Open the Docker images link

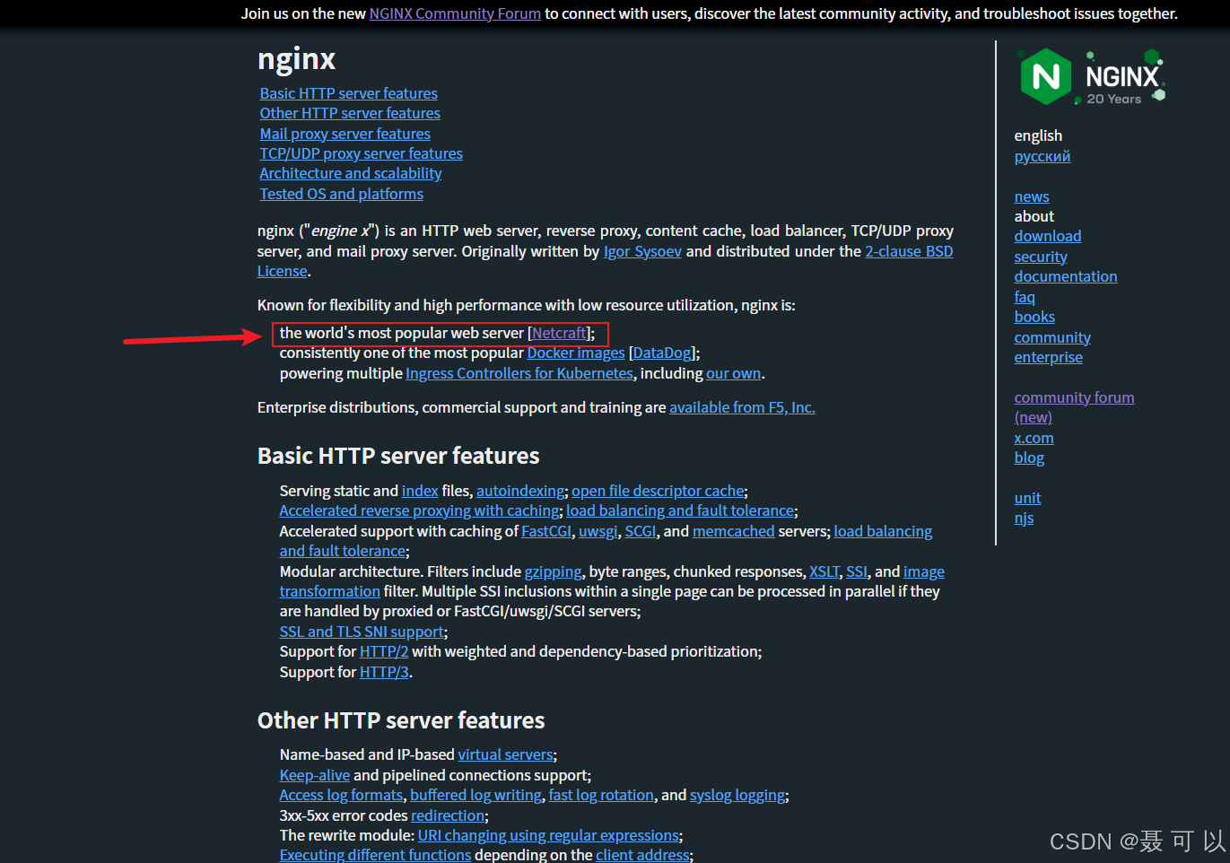(x=576, y=353)
